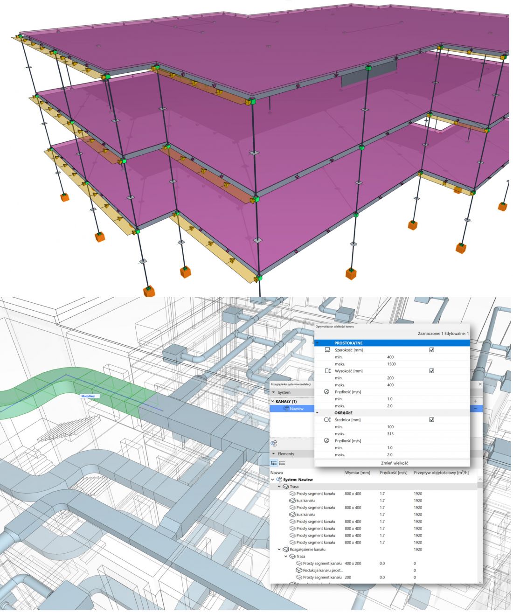Sort by Przepływ objętościowy column header
The image size is (513, 613).
(441, 474)
